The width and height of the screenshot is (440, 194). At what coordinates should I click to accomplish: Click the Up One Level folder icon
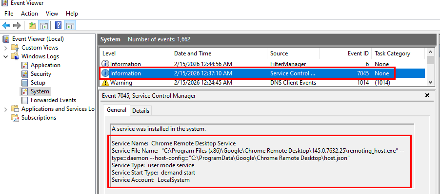pyautogui.click(x=32, y=26)
